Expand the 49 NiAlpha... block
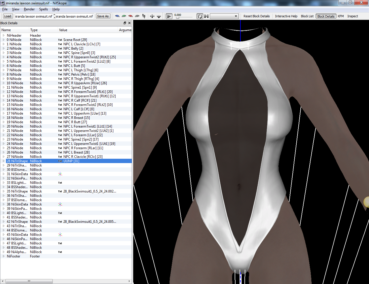This screenshot has height=284, width=369. tap(3, 252)
